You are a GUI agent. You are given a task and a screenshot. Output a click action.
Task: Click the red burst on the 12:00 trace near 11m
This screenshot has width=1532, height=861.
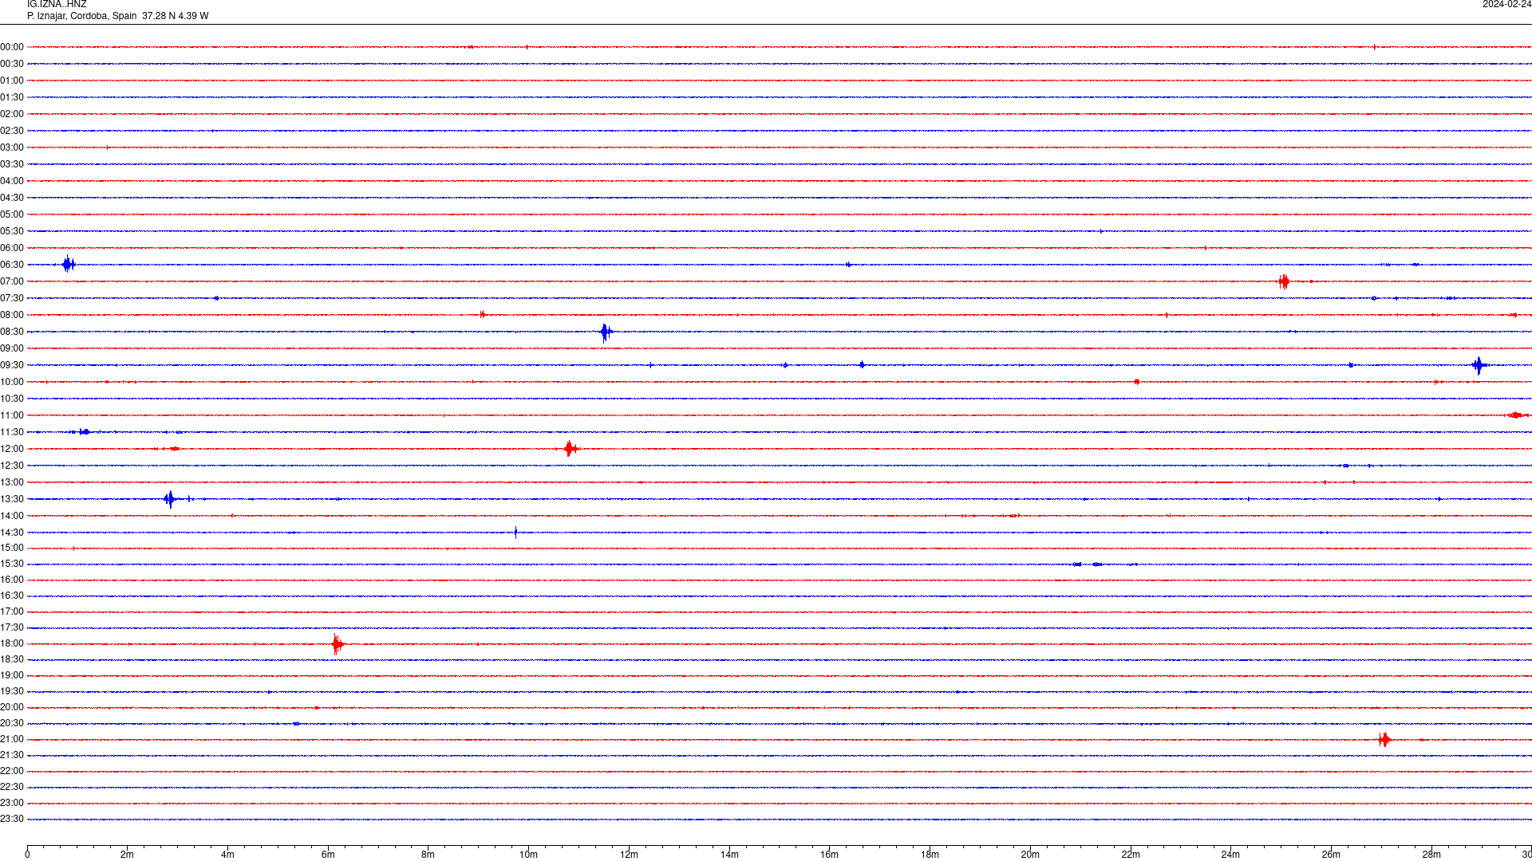[570, 448]
